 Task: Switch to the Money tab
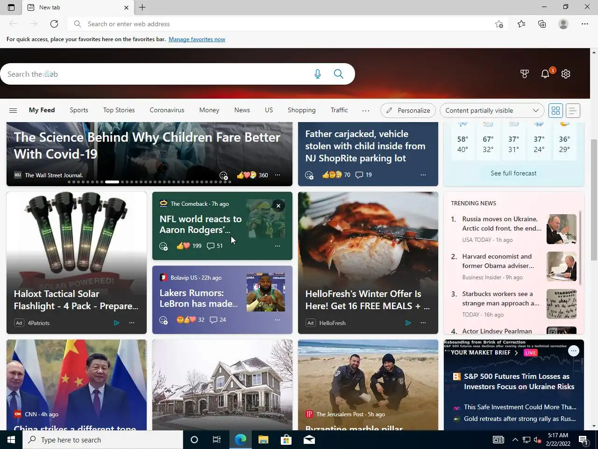coord(209,110)
